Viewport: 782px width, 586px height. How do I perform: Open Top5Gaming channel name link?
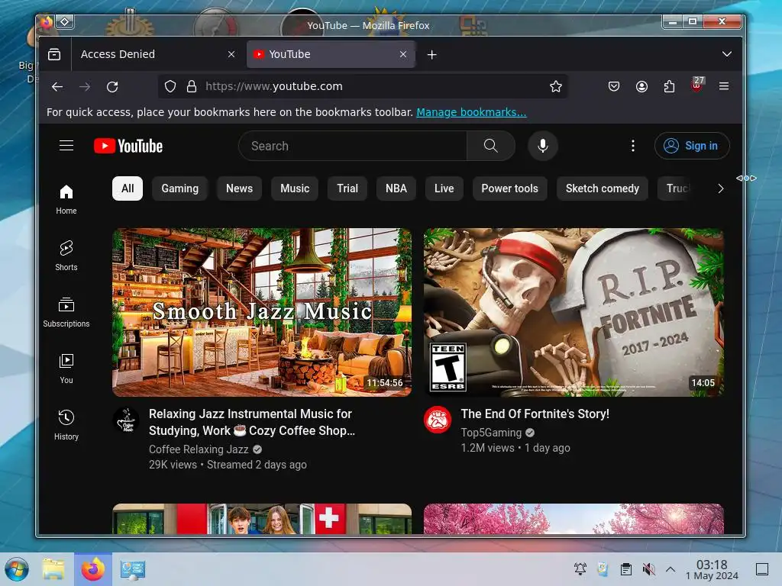click(x=491, y=433)
